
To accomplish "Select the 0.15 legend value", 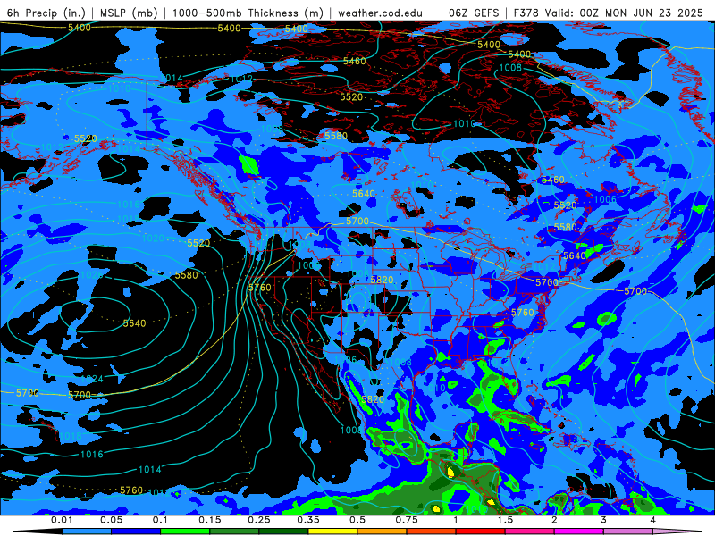I will [210, 520].
